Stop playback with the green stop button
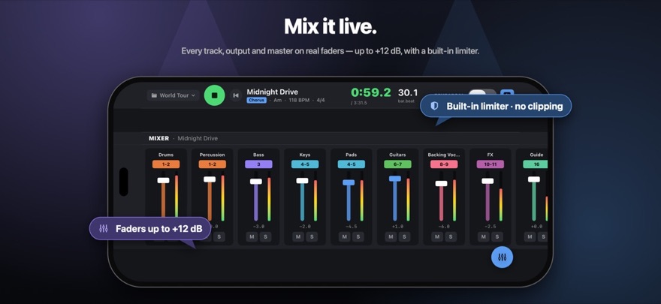This screenshot has height=304, width=661. [x=214, y=95]
